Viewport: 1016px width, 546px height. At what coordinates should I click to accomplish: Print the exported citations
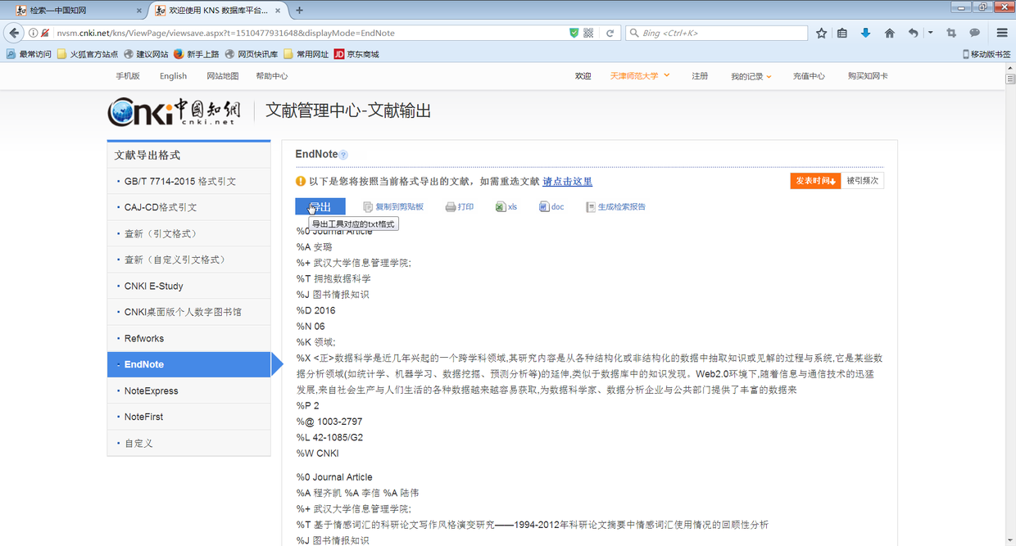pyautogui.click(x=460, y=206)
